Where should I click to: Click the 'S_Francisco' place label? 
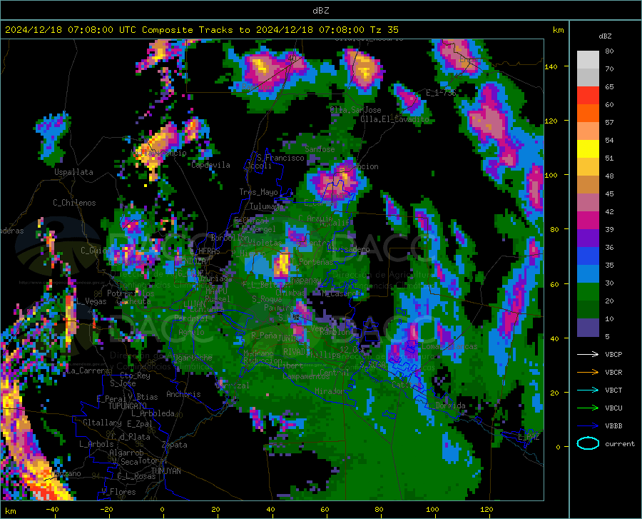coord(280,158)
